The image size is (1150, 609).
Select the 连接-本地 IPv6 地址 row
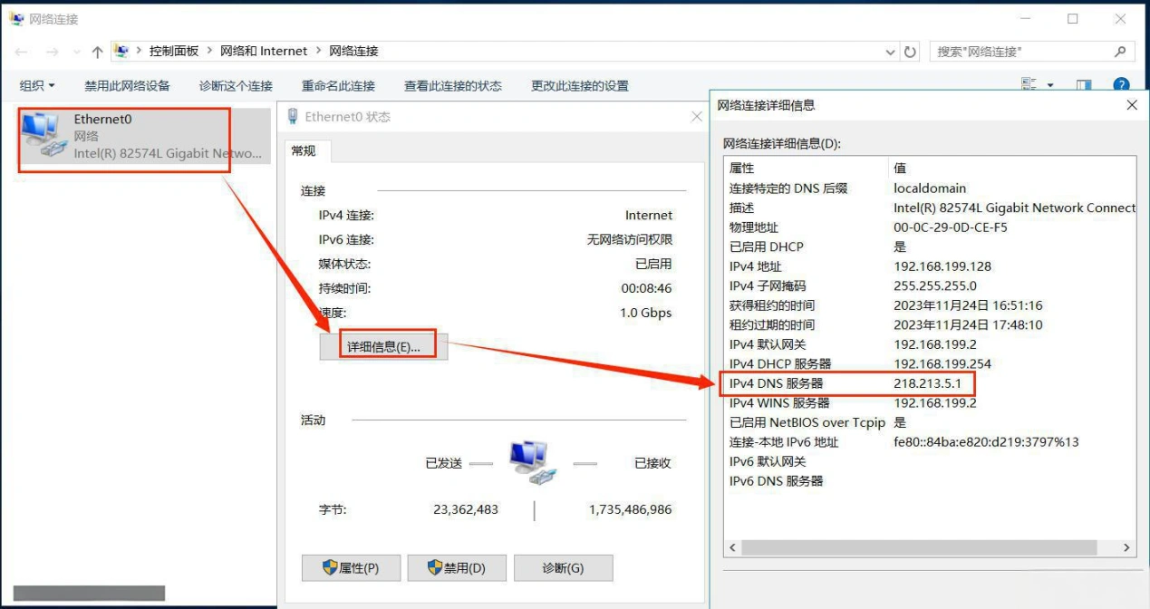point(930,442)
